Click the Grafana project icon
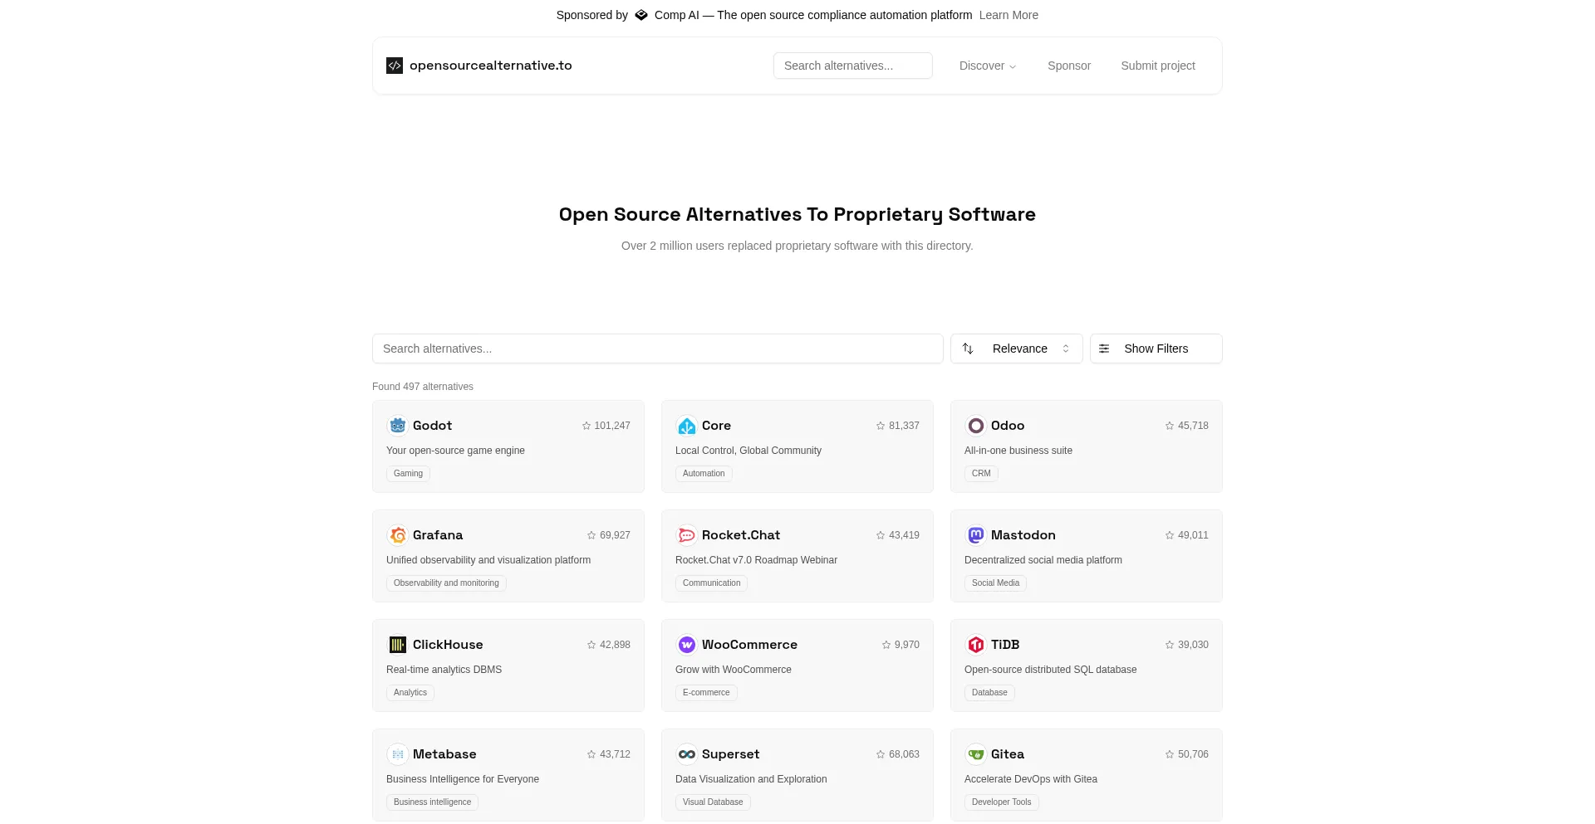 click(398, 535)
